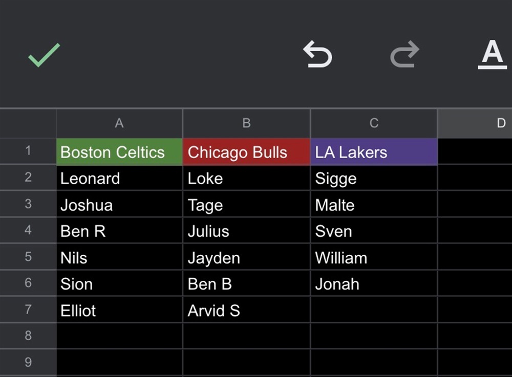Tap the green checkmark to confirm
This screenshot has width=512, height=377.
pyautogui.click(x=44, y=55)
